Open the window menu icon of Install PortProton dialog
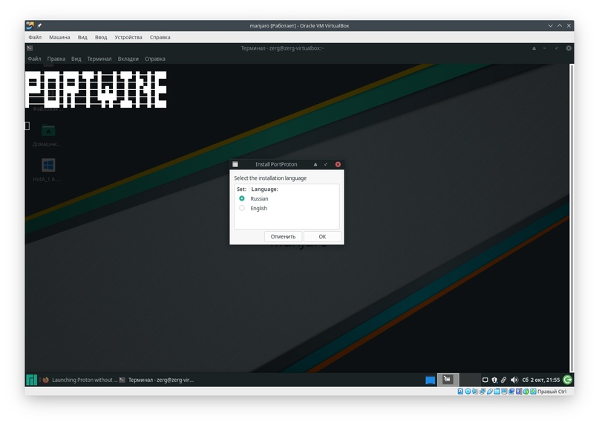The image size is (599, 425). (x=235, y=164)
